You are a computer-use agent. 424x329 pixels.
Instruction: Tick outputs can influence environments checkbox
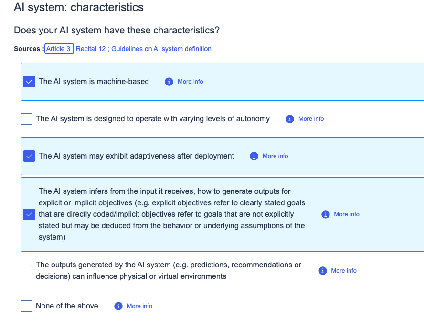point(26,271)
